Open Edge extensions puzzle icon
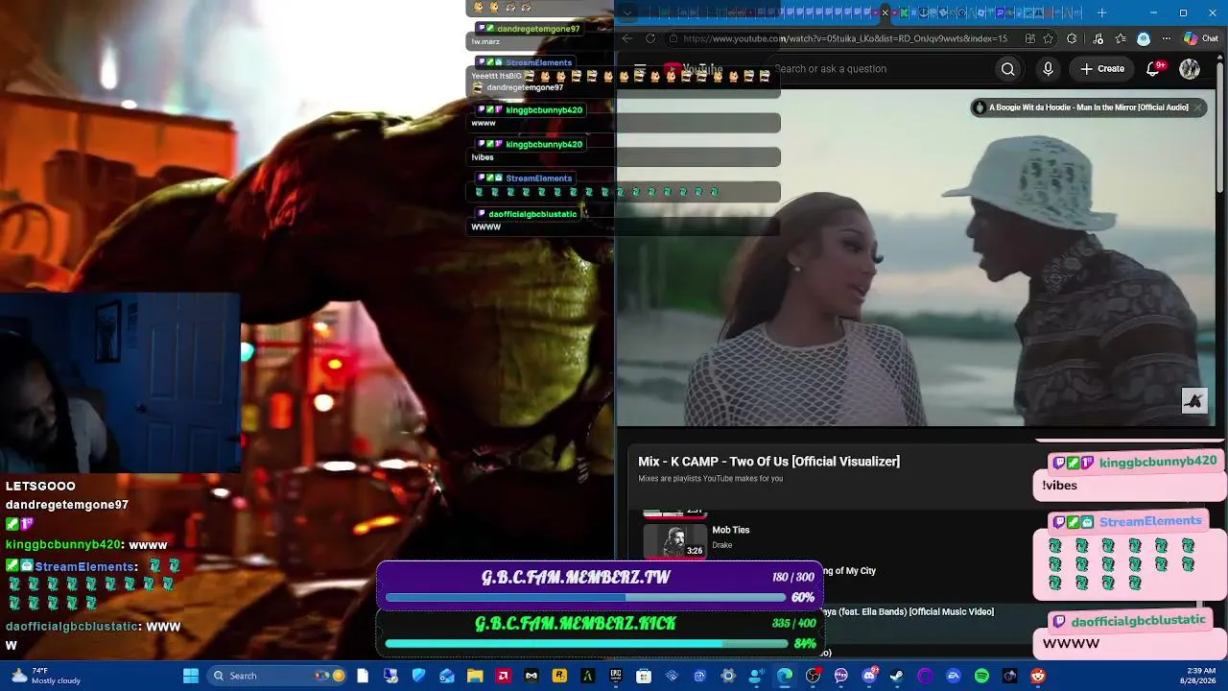This screenshot has height=691, width=1228. pos(1072,38)
